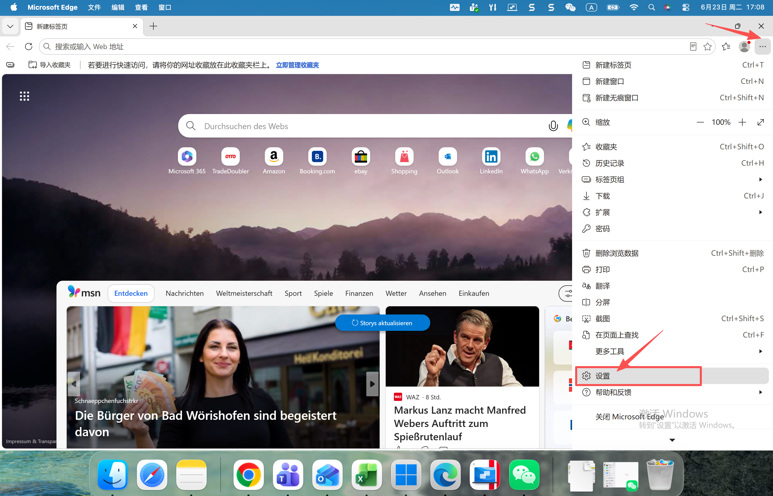Image resolution: width=773 pixels, height=496 pixels.
Task: Open LinkedIn shortcut tile
Action: pos(491,161)
